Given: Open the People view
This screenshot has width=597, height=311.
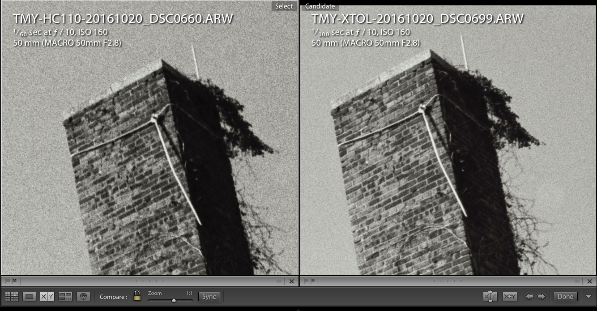Looking at the screenshot, I should [x=84, y=296].
